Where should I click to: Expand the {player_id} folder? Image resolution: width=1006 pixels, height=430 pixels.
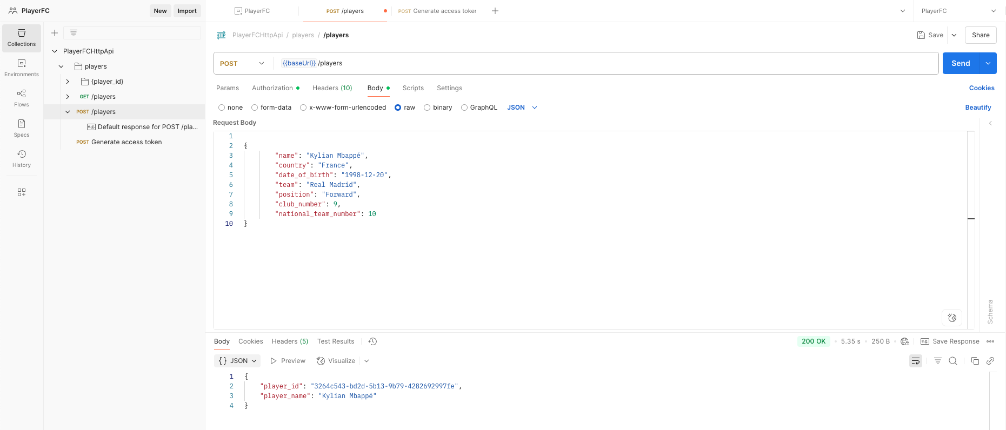(68, 82)
